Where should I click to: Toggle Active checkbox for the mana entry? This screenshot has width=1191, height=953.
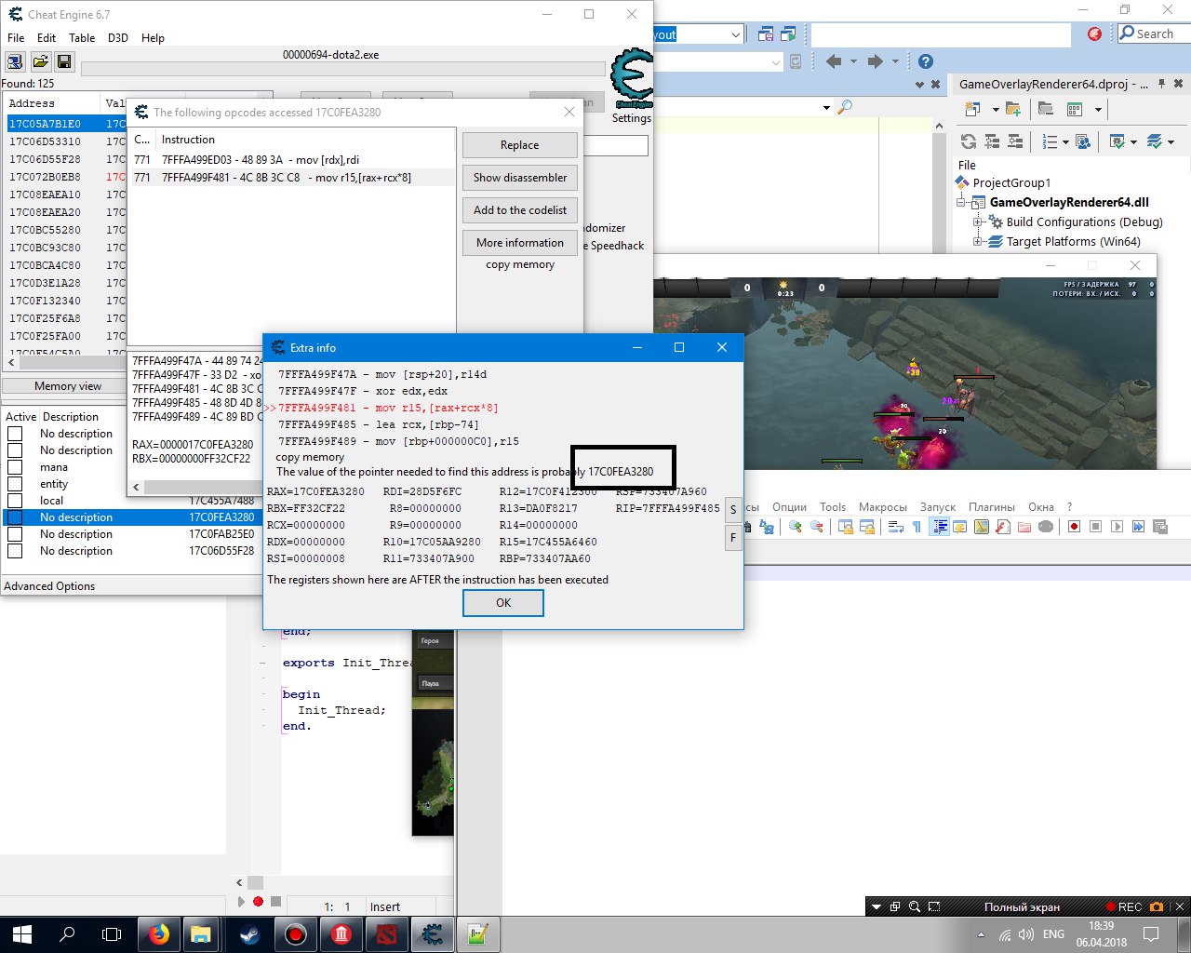(x=15, y=467)
